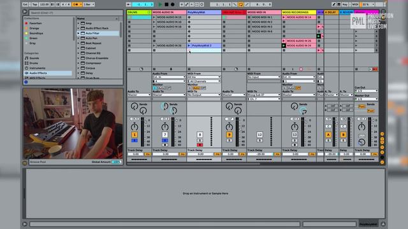Click the arrangement position field
This screenshot has height=229, width=408.
(x=143, y=4)
